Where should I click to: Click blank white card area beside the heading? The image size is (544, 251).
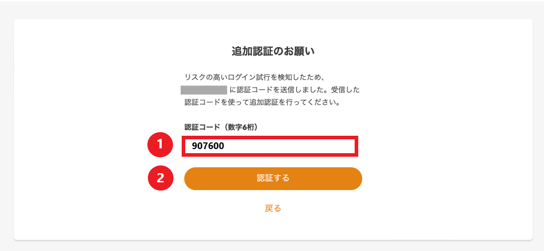417,51
